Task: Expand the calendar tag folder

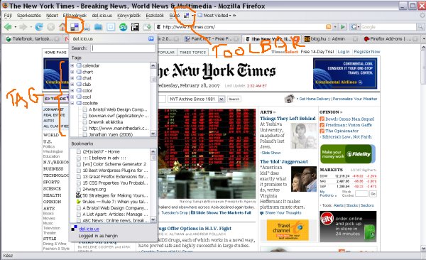Action: click(72, 65)
